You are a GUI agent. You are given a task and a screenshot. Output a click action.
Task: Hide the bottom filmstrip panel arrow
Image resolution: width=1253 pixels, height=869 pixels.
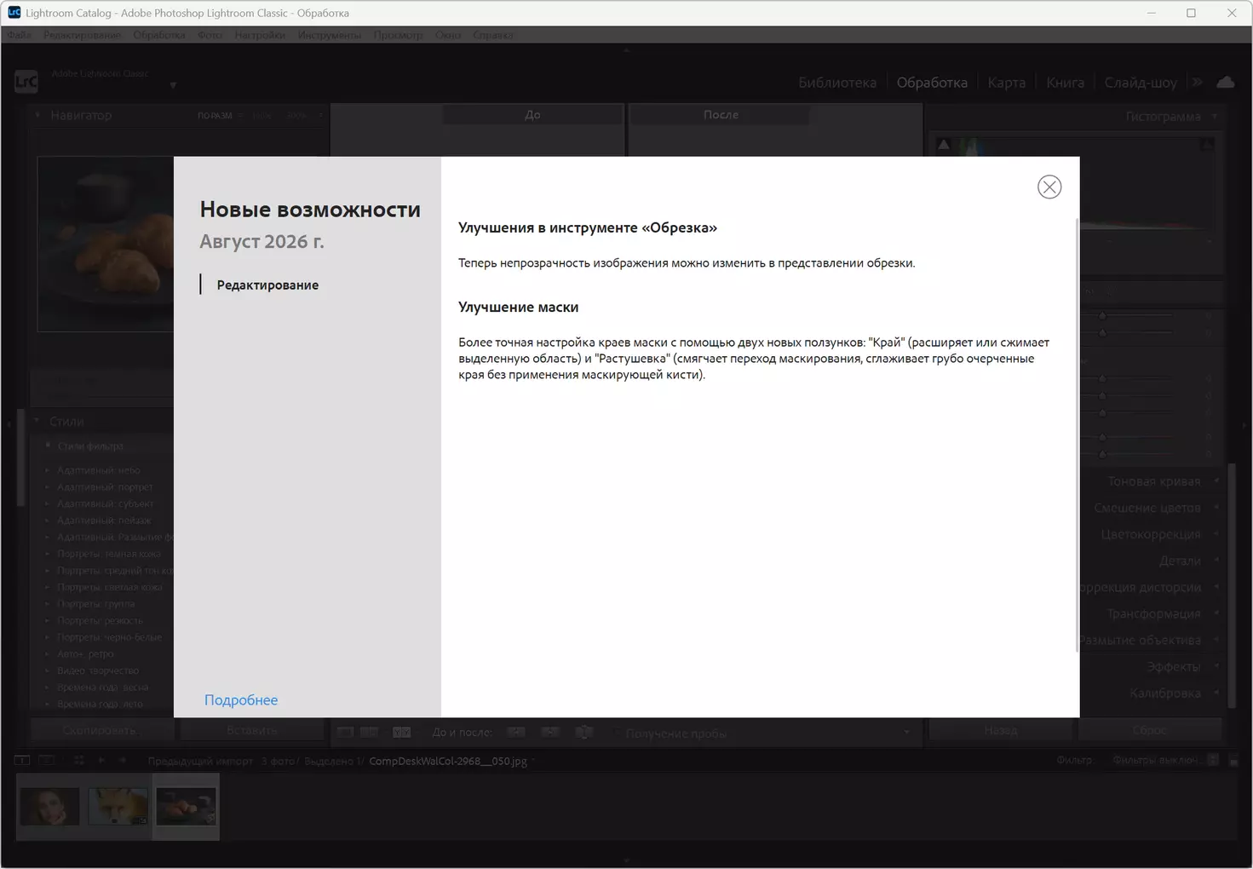coord(627,861)
